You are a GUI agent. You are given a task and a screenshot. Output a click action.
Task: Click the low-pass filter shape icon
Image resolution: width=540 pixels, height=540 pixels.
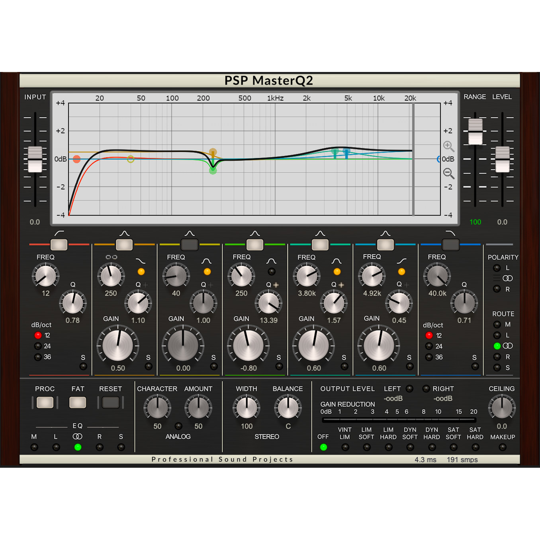(x=450, y=233)
